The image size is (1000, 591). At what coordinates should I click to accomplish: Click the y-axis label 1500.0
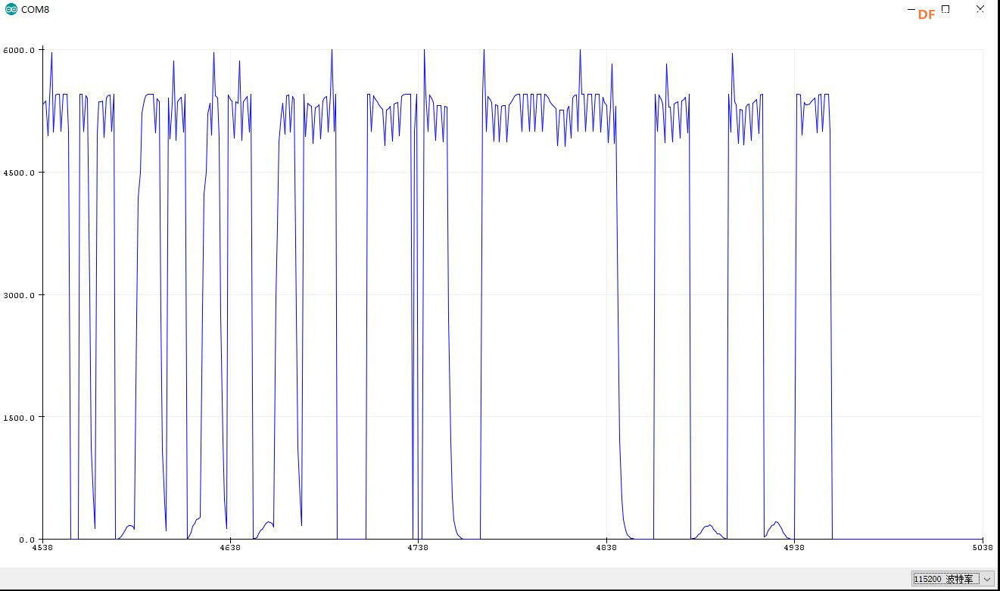click(x=19, y=417)
